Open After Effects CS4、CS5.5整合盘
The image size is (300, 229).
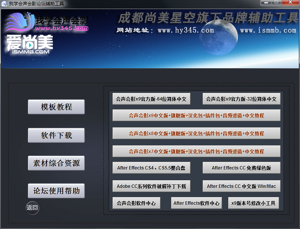151,168
